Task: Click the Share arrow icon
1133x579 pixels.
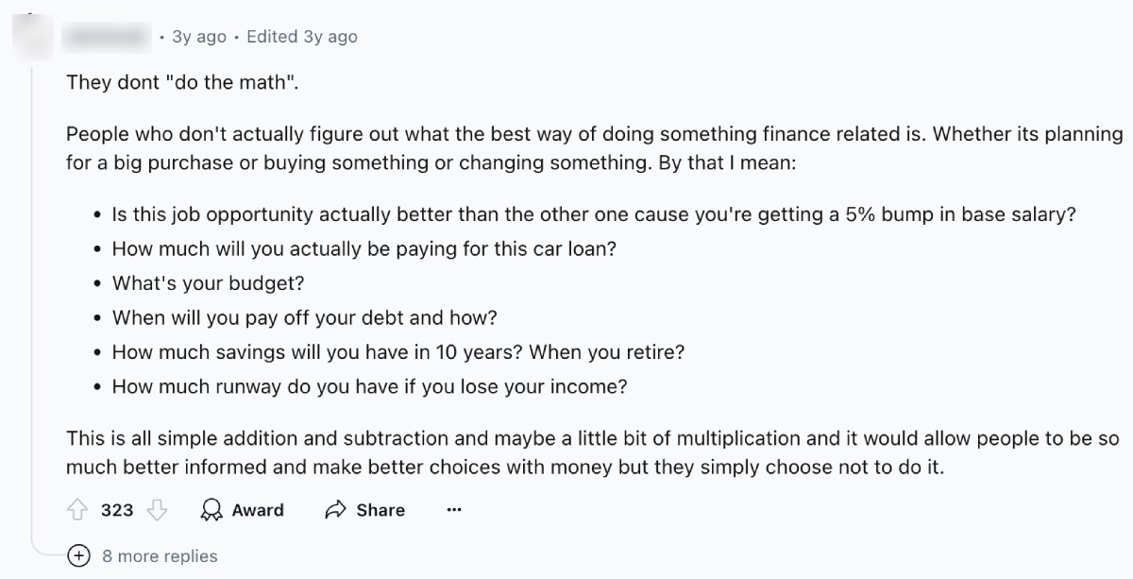Action: tap(335, 510)
